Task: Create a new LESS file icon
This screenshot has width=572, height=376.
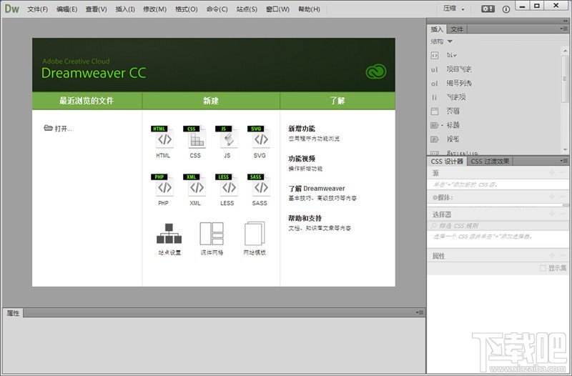Action: 227,185
